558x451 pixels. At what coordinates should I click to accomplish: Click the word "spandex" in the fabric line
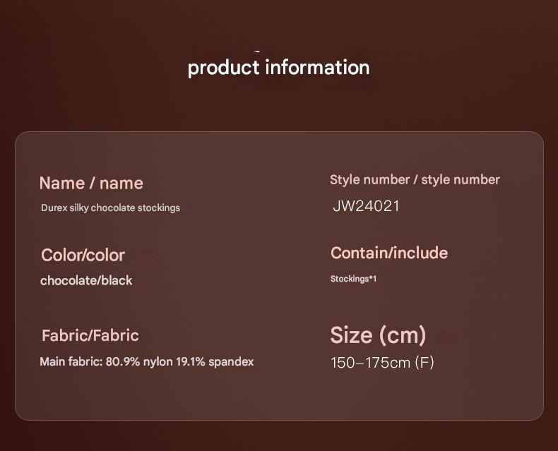(231, 362)
